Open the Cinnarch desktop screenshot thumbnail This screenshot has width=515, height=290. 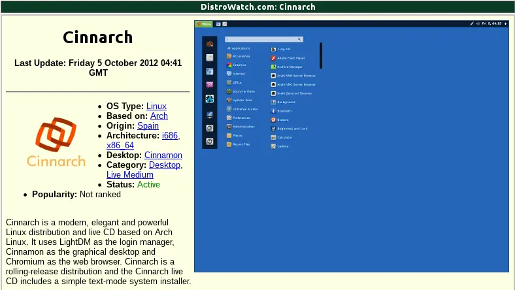click(352, 146)
